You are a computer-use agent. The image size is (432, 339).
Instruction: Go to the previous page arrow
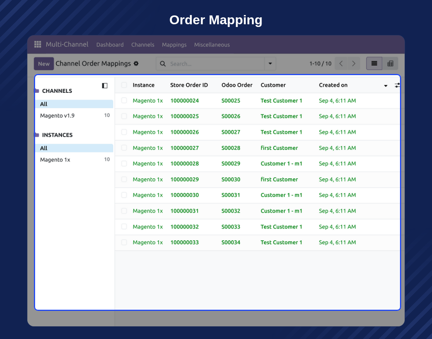pyautogui.click(x=341, y=64)
